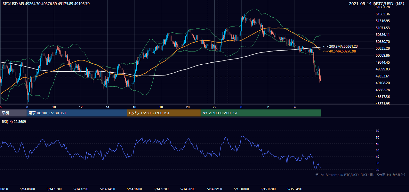Click the 50335.28 price axis label
409x192 pixels.
click(x=382, y=48)
